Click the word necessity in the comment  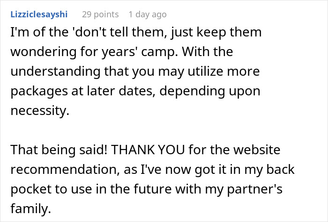pyautogui.click(x=40, y=111)
